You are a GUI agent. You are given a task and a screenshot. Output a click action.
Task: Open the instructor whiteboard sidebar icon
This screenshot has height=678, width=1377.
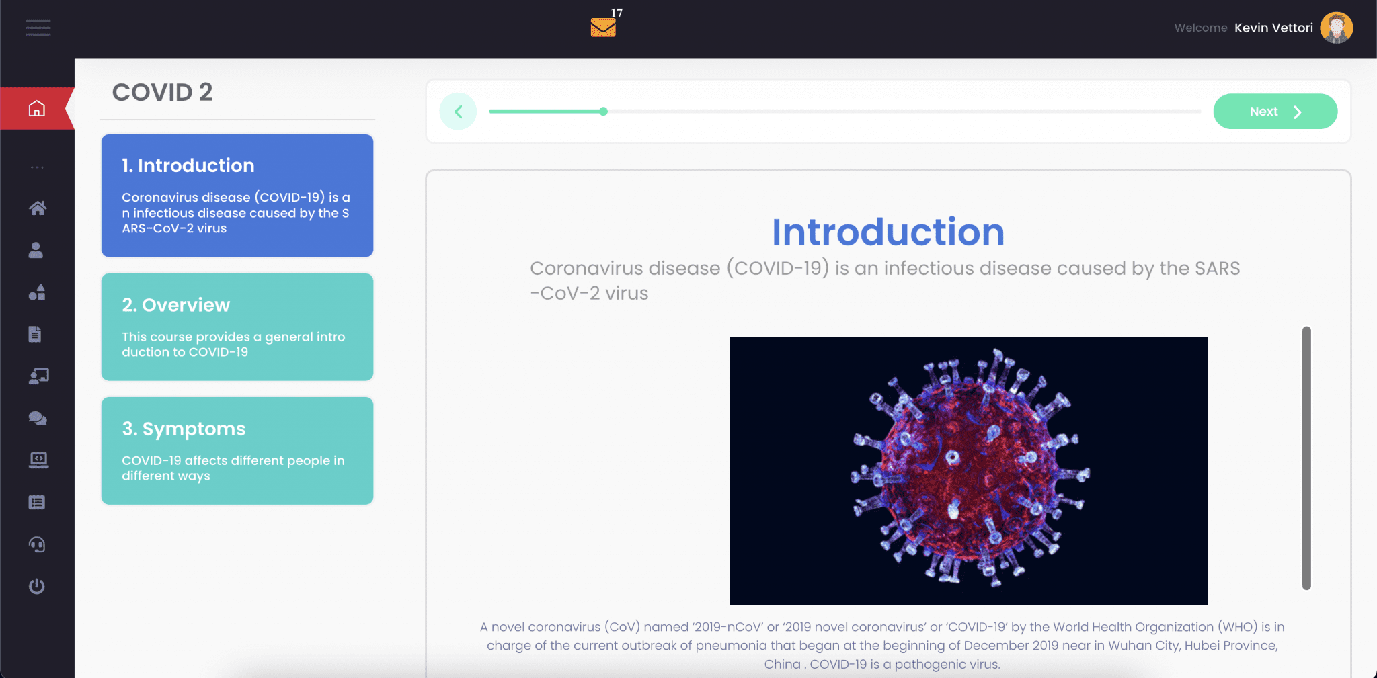[38, 376]
